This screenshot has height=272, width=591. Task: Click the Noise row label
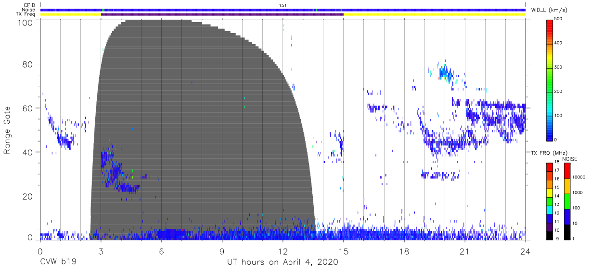[28, 10]
